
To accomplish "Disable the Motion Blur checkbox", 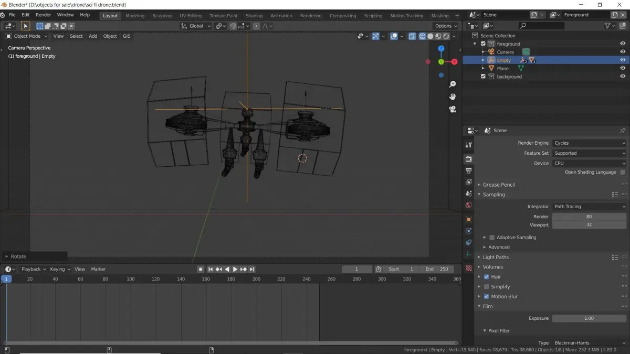I will pyautogui.click(x=486, y=296).
